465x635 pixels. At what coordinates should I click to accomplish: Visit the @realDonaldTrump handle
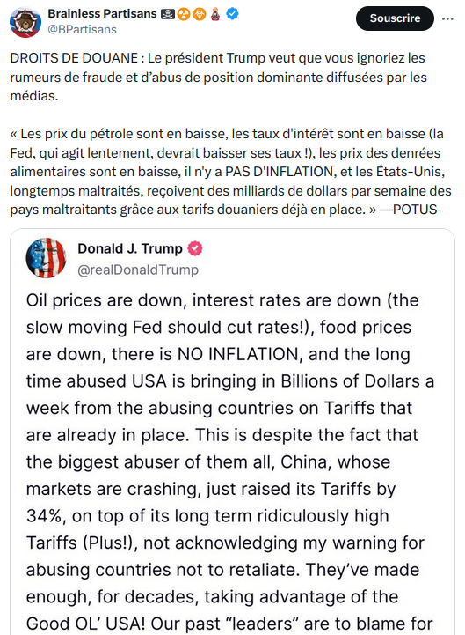point(138,270)
